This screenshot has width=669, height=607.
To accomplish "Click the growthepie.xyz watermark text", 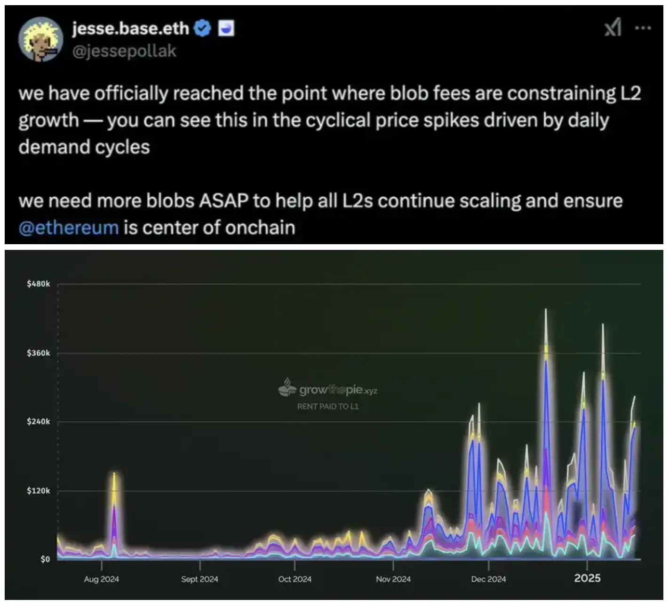I will pyautogui.click(x=338, y=390).
